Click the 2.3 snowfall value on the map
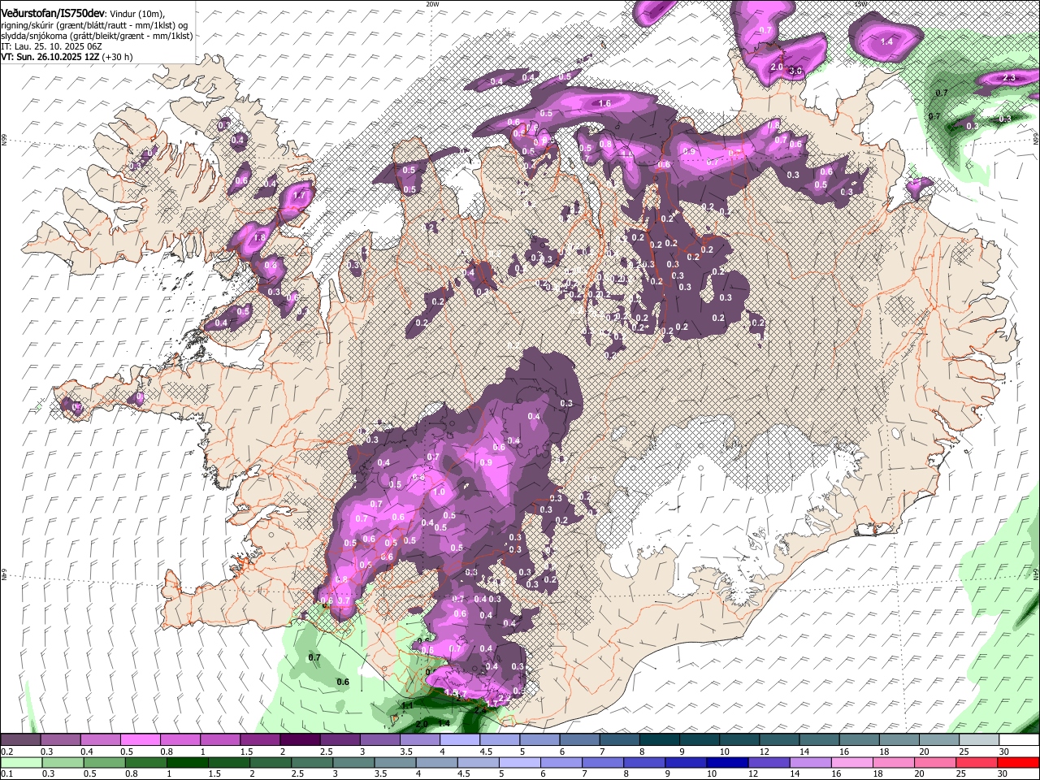 click(1010, 77)
